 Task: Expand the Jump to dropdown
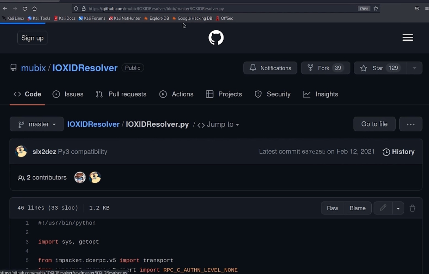[x=219, y=125]
